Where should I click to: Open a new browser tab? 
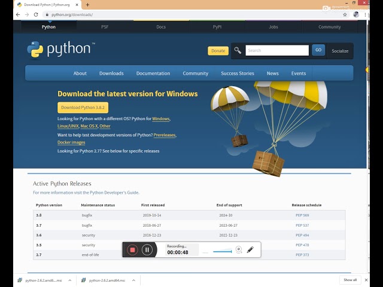pyautogui.click(x=88, y=5)
